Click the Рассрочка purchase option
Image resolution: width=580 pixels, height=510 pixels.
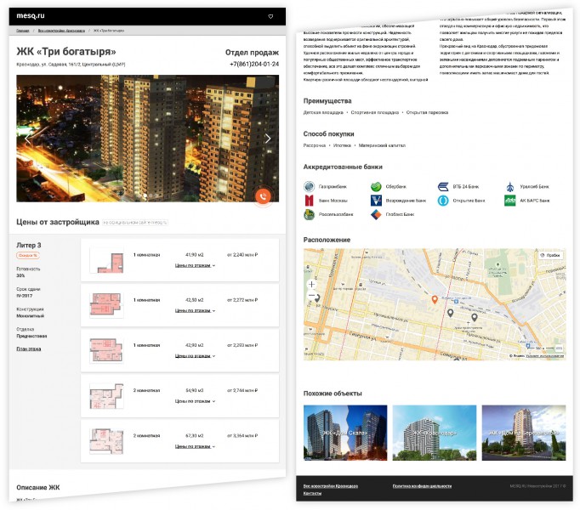click(x=315, y=145)
